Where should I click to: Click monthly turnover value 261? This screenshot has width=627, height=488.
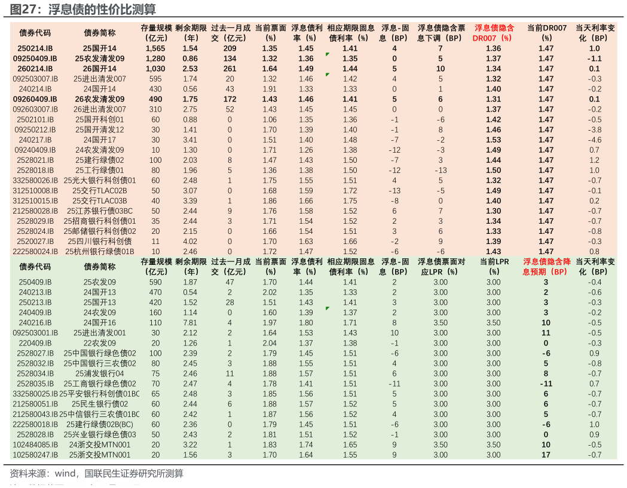point(230,69)
